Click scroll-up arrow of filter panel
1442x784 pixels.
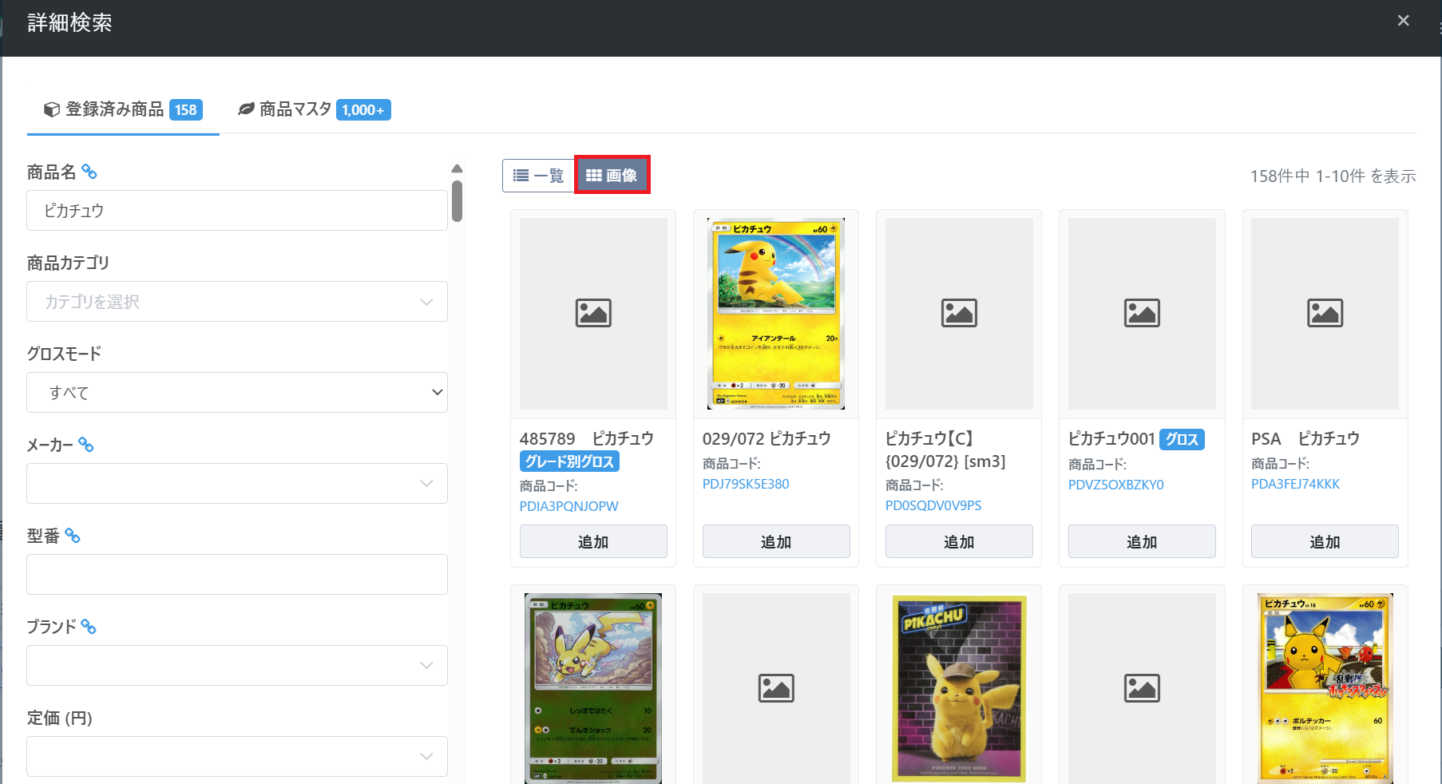coord(457,168)
